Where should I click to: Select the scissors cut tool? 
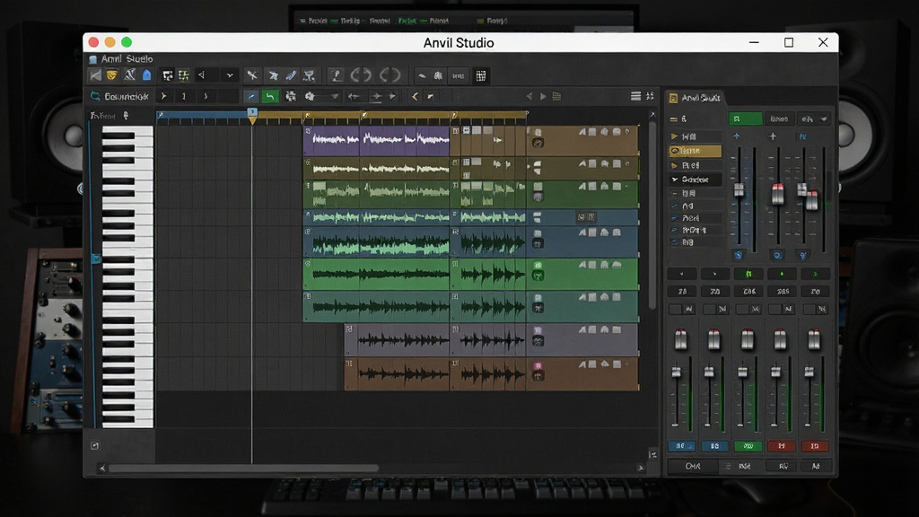pyautogui.click(x=252, y=75)
